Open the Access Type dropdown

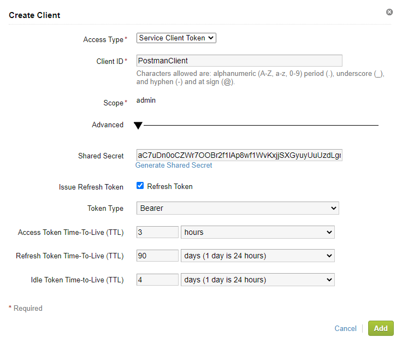[x=176, y=38]
